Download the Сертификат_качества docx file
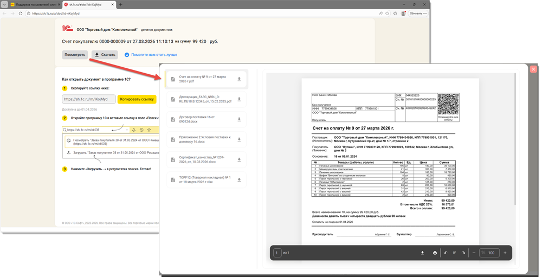The height and width of the screenshot is (277, 542). click(x=239, y=159)
